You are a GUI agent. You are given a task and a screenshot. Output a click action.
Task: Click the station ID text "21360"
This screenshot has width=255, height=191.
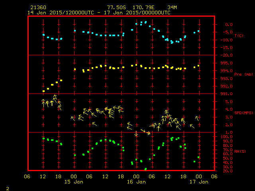tap(38, 8)
